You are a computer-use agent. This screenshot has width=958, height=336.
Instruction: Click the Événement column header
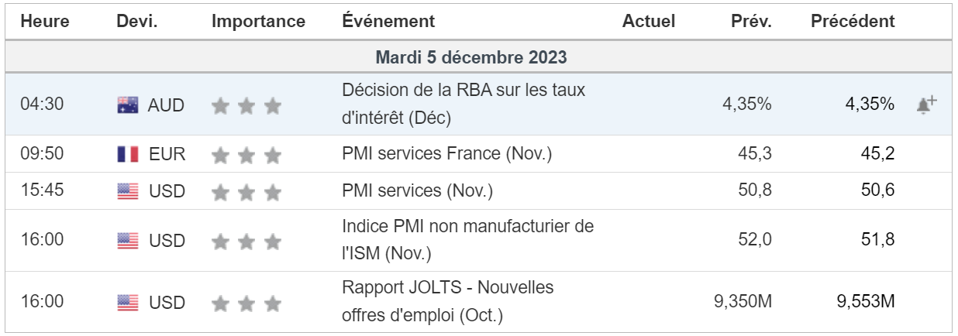[388, 22]
